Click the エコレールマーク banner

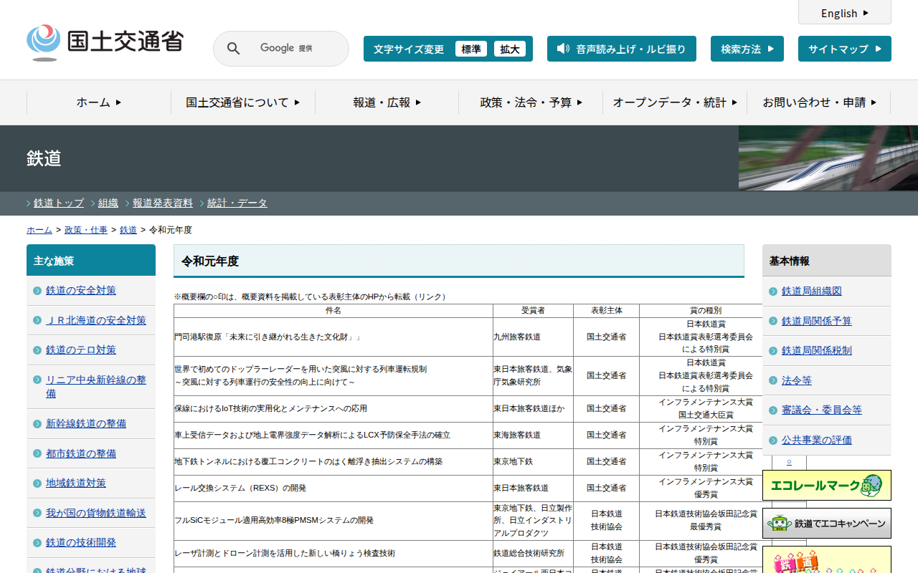[826, 485]
